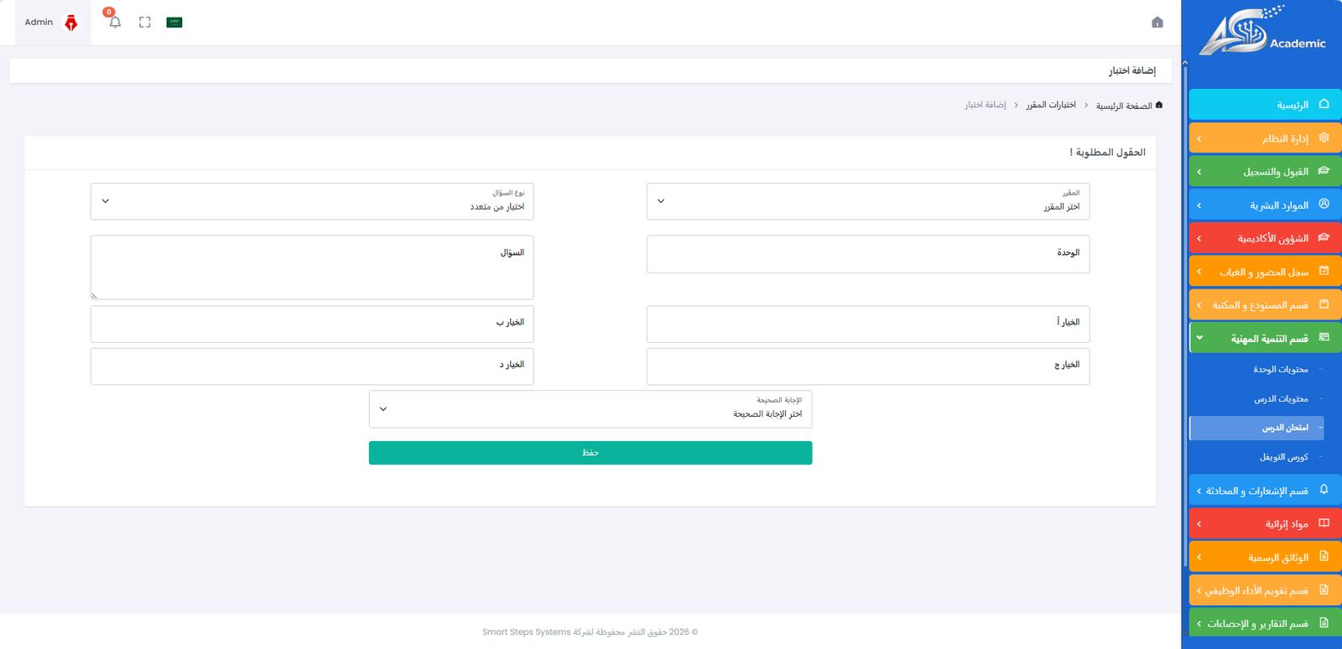This screenshot has width=1342, height=649.
Task: Navigate to الرئيسية in the sidebar
Action: (x=1263, y=104)
